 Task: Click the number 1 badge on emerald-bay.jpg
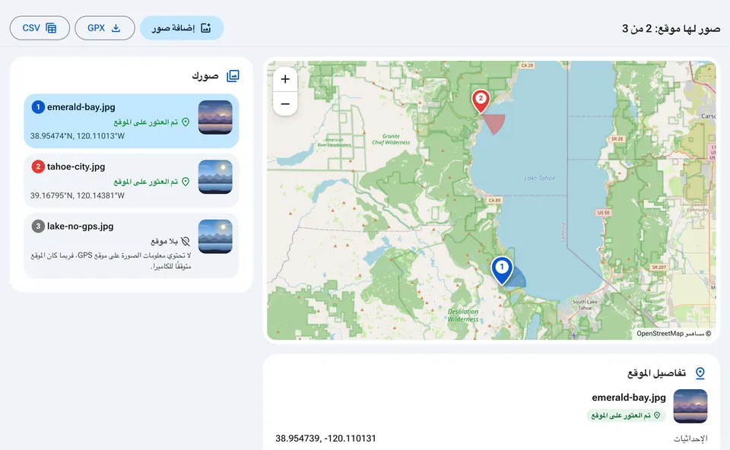[x=38, y=107]
